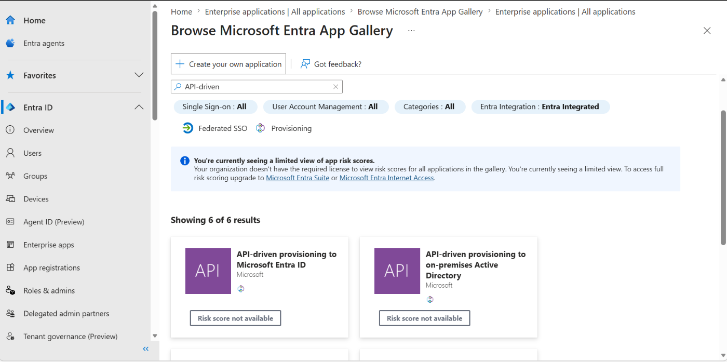Click Create your own application button
Viewport: 727px width, 362px height.
[228, 64]
